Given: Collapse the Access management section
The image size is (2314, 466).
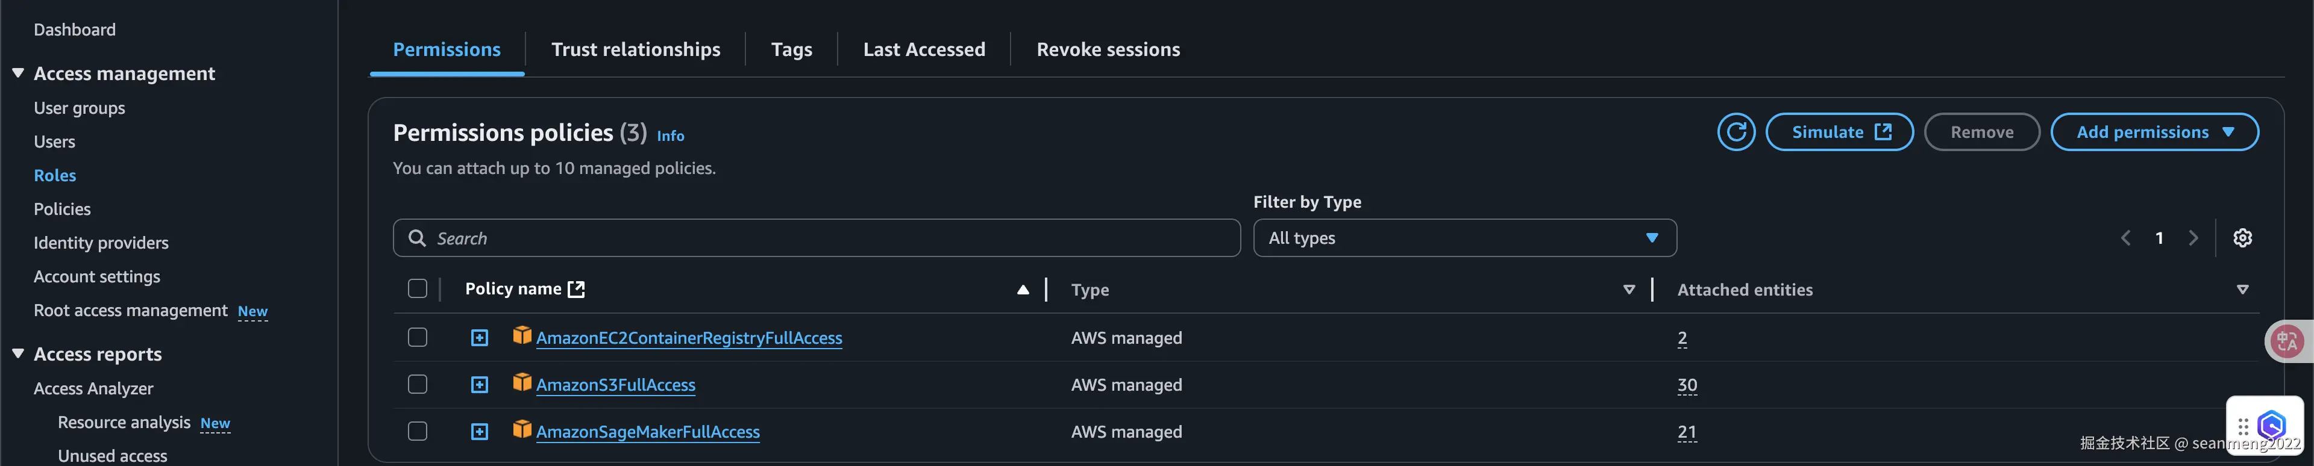Looking at the screenshot, I should coord(18,73).
